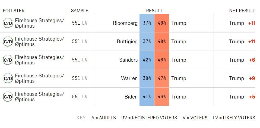The width and height of the screenshot is (260, 128).
Task: Click the RESULT column header
Action: pyautogui.click(x=154, y=11)
